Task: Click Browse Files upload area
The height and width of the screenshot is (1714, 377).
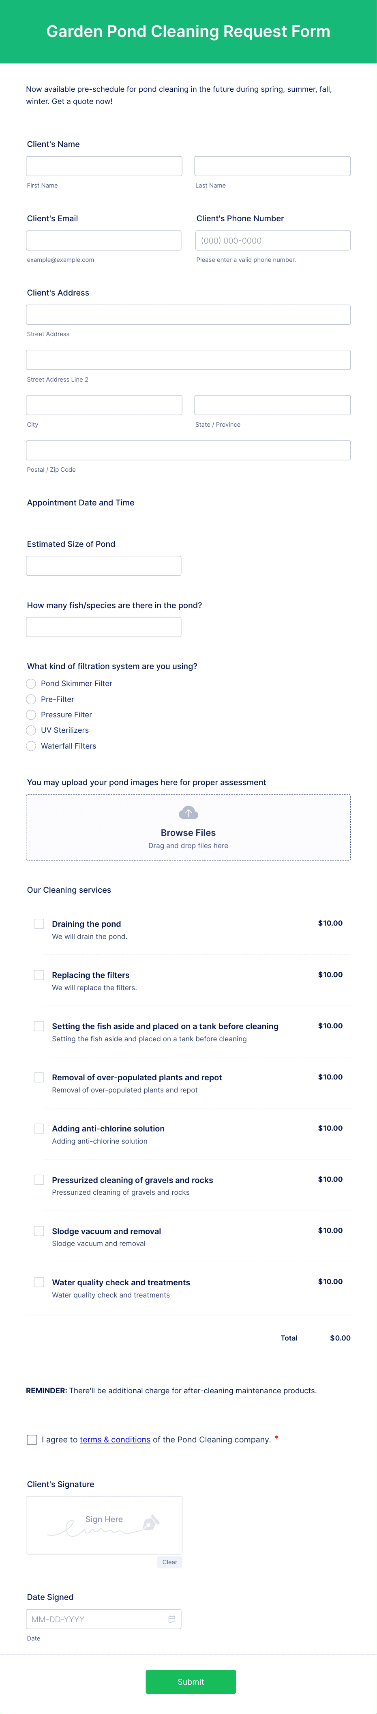Action: click(x=188, y=827)
